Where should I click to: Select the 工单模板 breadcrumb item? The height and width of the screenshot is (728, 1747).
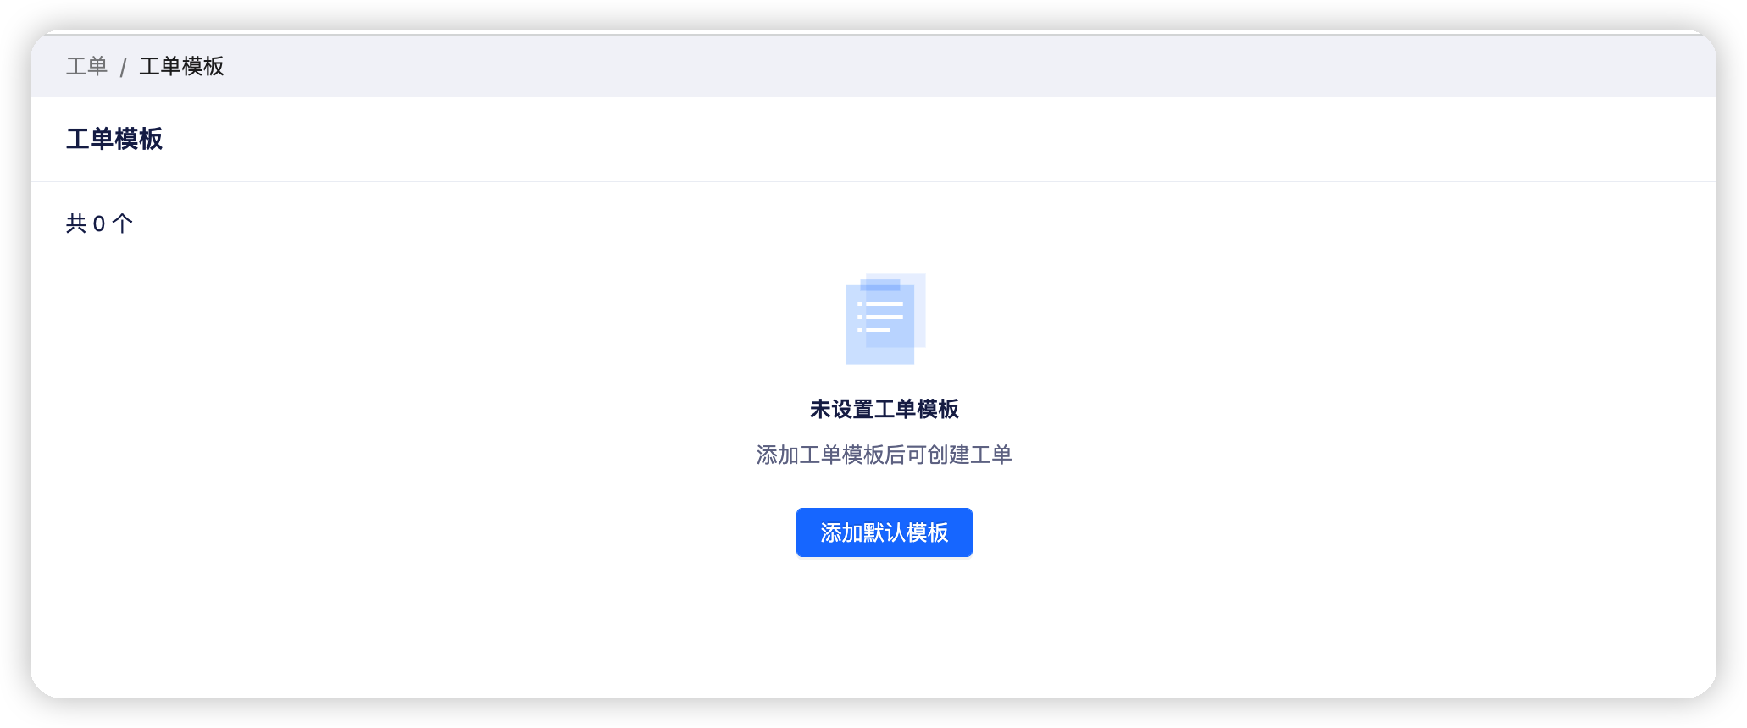(x=181, y=66)
